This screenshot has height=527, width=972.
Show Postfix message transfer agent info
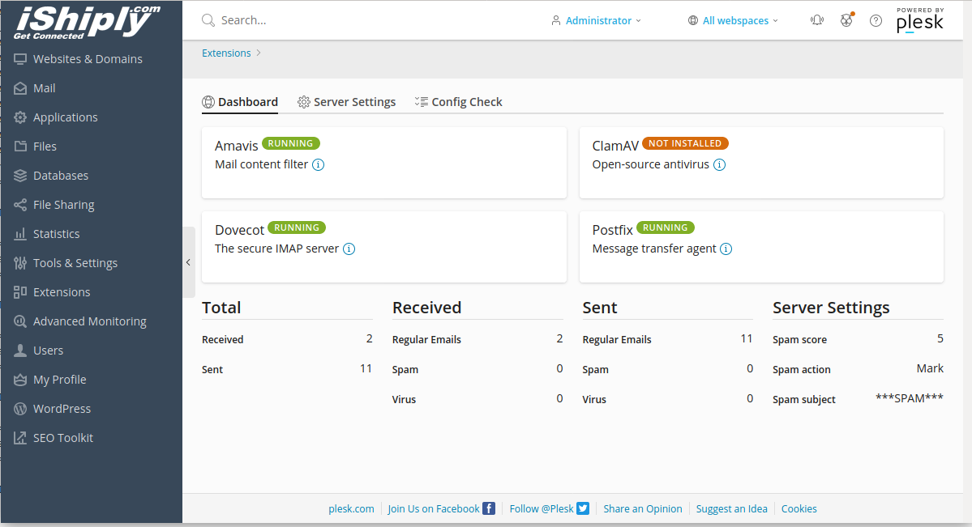pyautogui.click(x=725, y=249)
